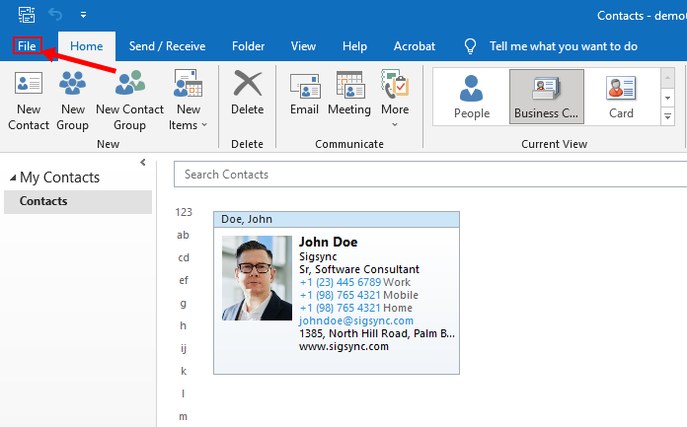Click the johndoe@sigsync.com email link
Image resolution: width=687 pixels, height=427 pixels.
pos(355,320)
